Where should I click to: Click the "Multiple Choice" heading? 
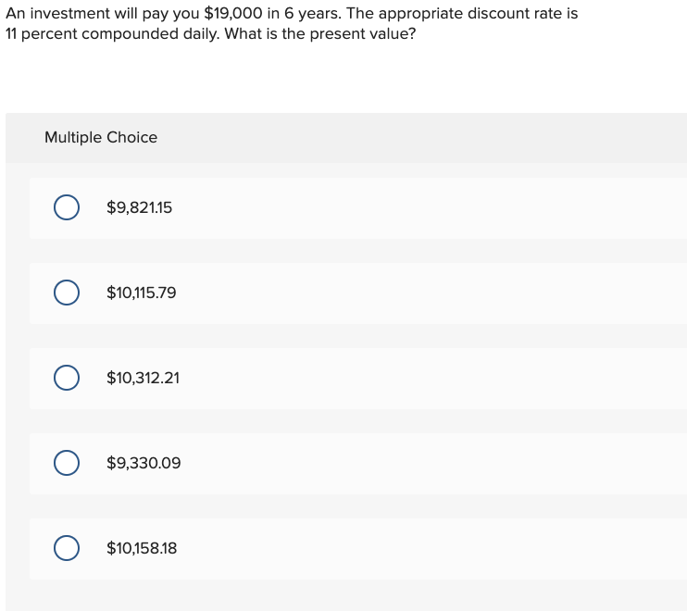click(101, 137)
